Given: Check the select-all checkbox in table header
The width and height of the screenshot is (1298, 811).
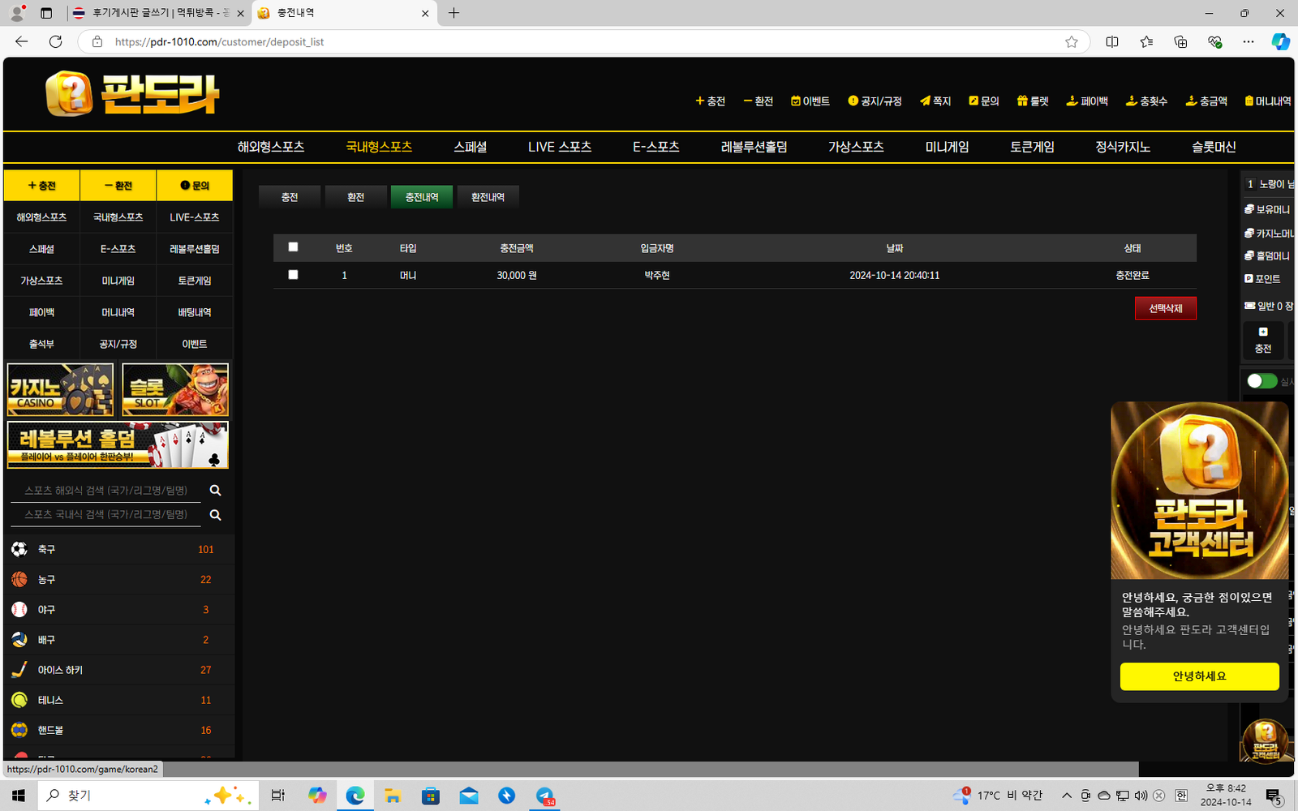Looking at the screenshot, I should click(x=293, y=247).
